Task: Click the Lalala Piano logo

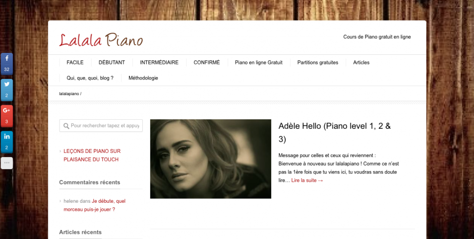Action: (x=101, y=40)
